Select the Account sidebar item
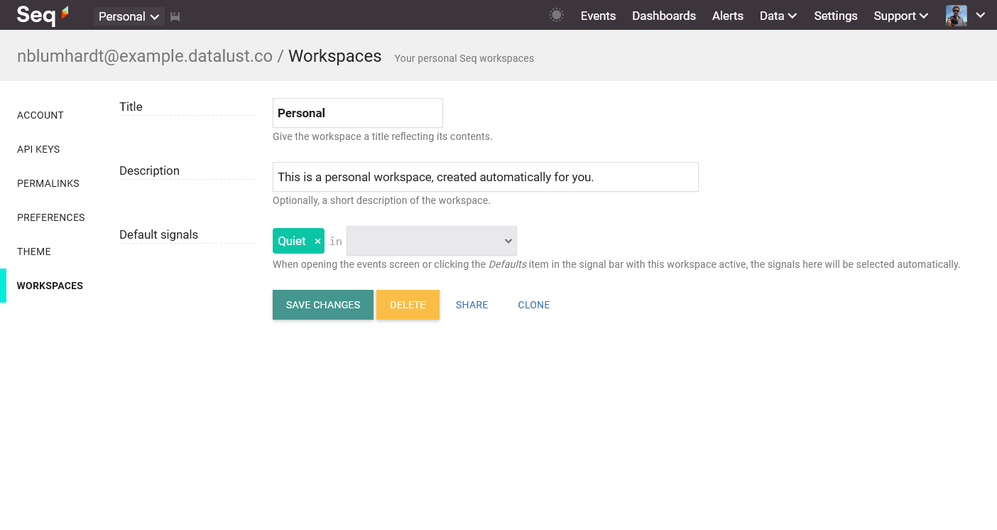The image size is (997, 530). pyautogui.click(x=40, y=115)
